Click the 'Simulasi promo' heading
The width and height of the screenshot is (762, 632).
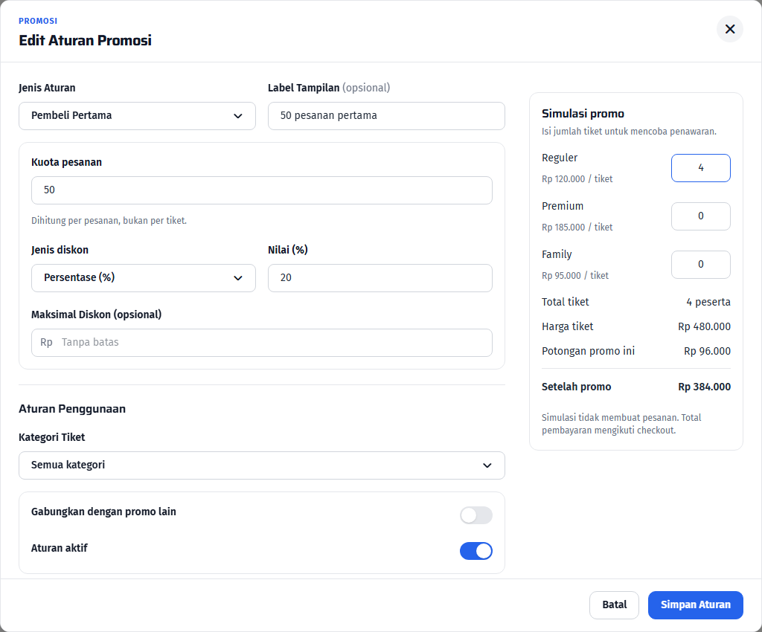pos(583,114)
